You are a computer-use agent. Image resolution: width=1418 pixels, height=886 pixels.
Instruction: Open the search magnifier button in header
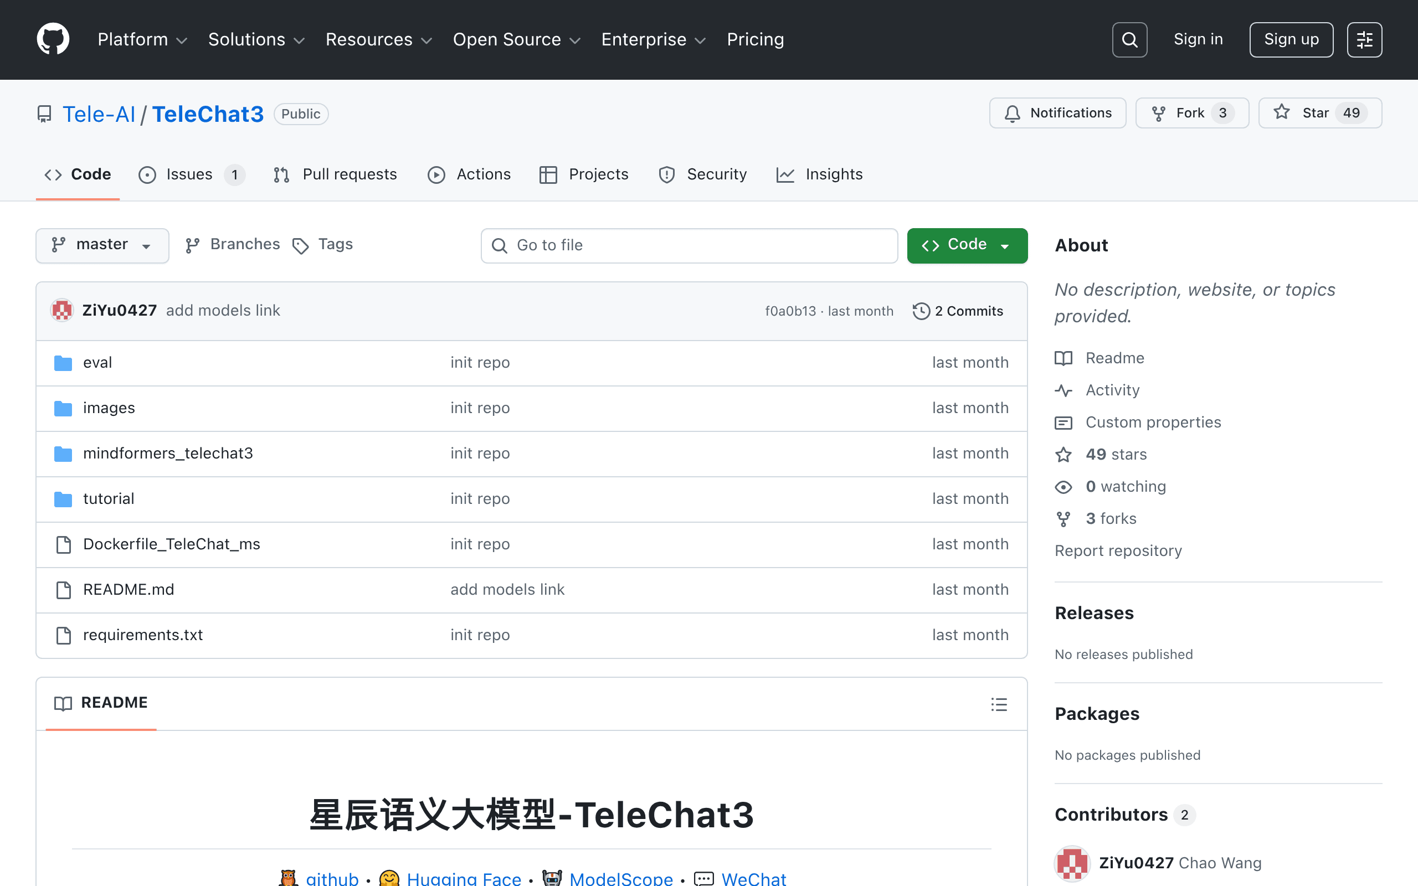pos(1129,40)
